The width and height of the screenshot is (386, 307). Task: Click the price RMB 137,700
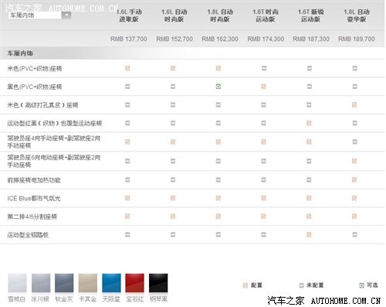click(129, 39)
